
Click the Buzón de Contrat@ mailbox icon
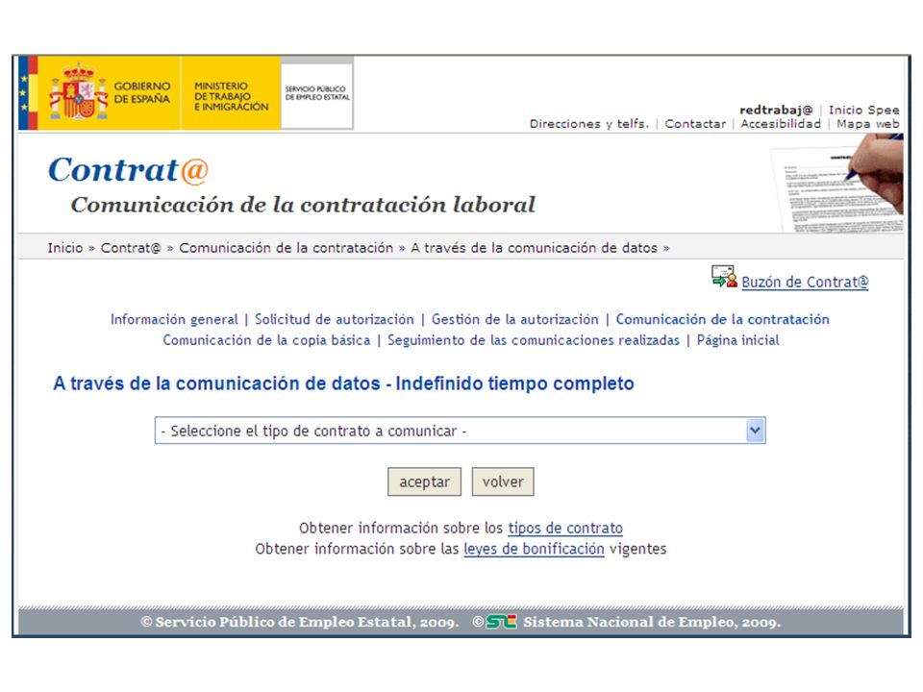coord(724,277)
